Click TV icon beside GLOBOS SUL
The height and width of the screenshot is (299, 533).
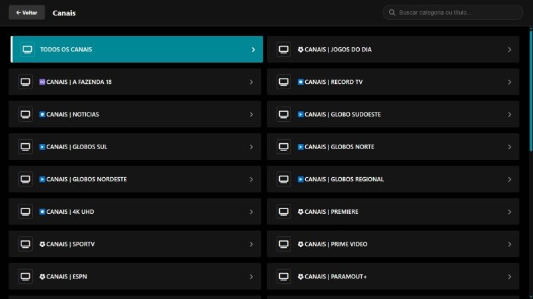[x=25, y=147]
